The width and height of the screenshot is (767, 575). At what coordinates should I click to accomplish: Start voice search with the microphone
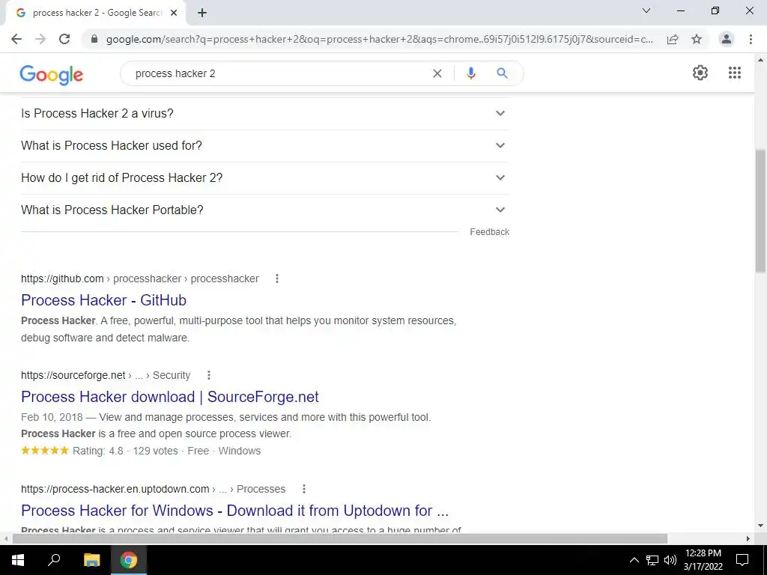[x=470, y=73]
